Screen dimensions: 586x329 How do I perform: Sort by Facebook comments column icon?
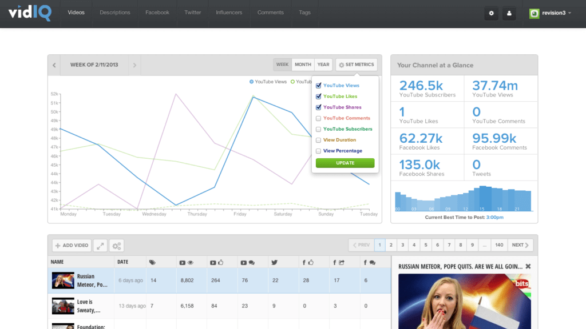(x=370, y=263)
